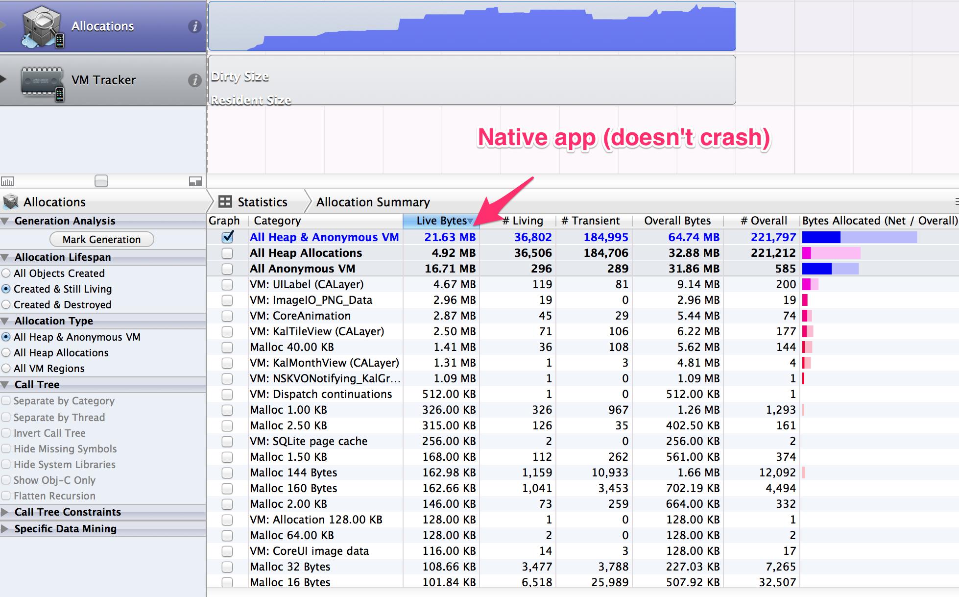
Task: Expand Specific Data Mining section
Action: pos(5,529)
